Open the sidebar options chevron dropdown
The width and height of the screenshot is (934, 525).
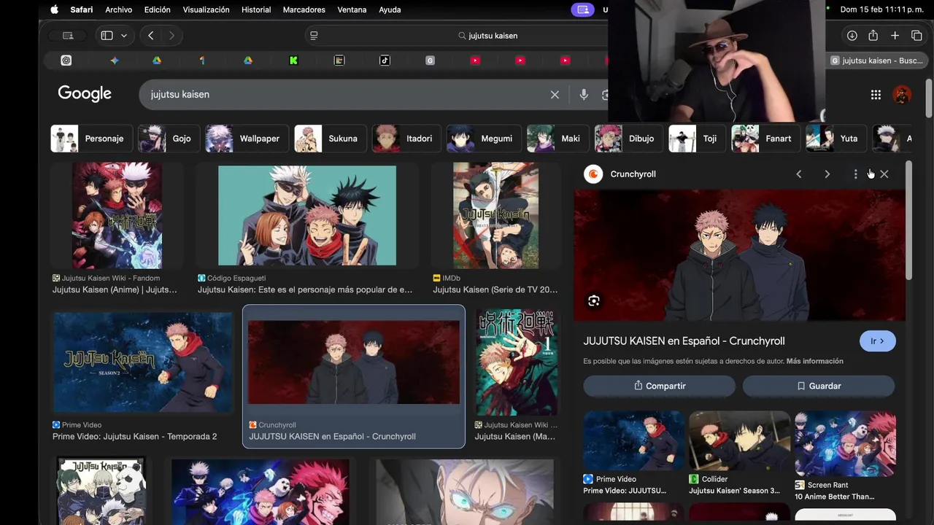[x=124, y=36]
